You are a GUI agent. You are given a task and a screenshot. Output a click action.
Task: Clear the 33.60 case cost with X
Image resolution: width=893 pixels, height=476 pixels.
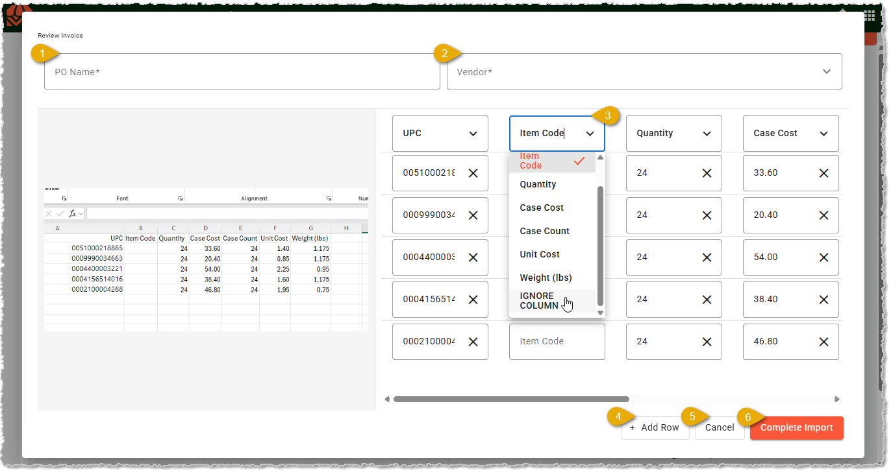[824, 173]
